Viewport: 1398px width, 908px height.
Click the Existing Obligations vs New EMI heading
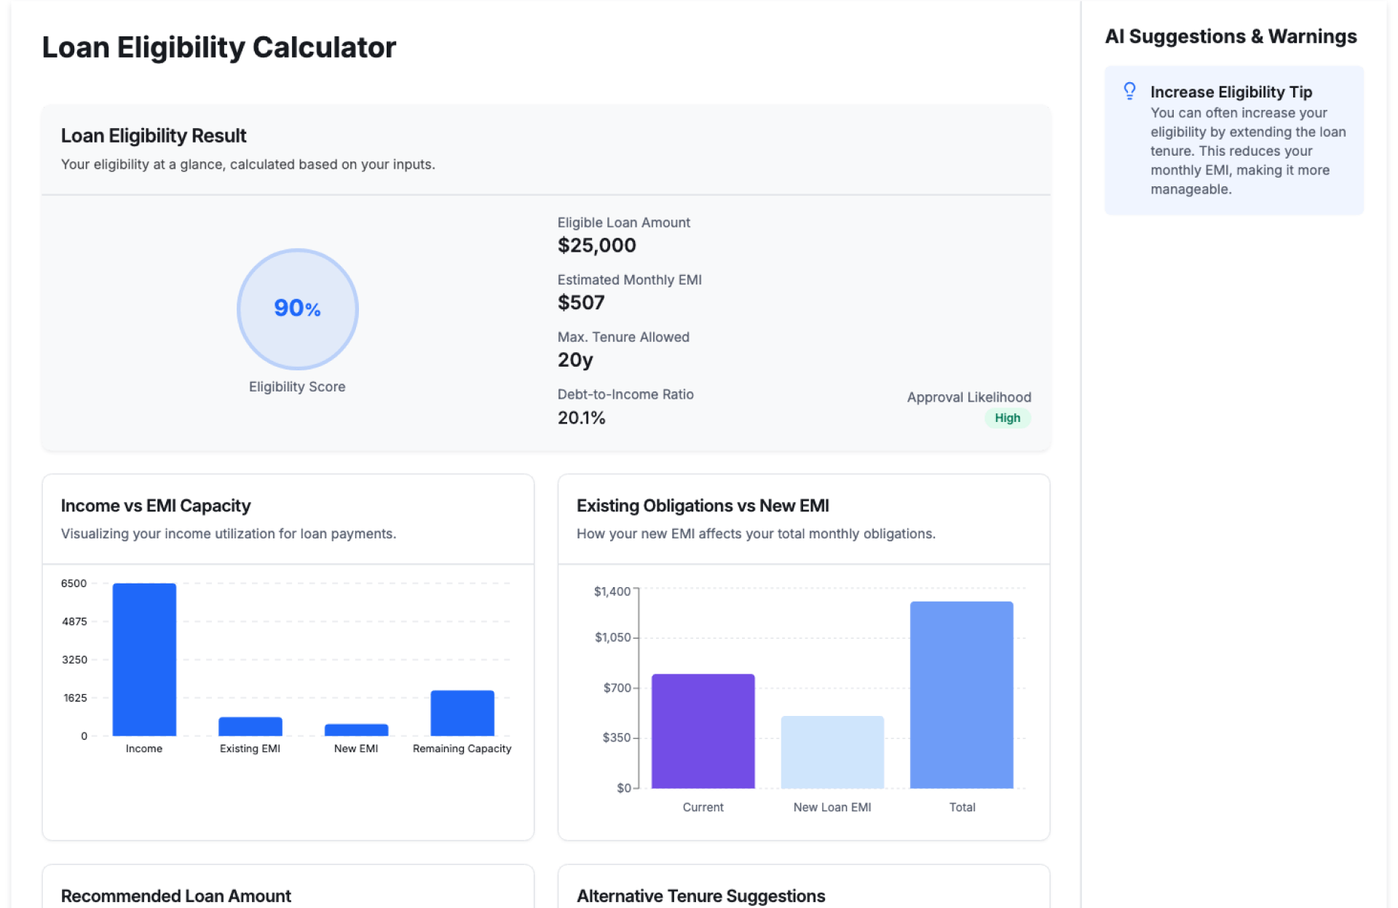702,506
